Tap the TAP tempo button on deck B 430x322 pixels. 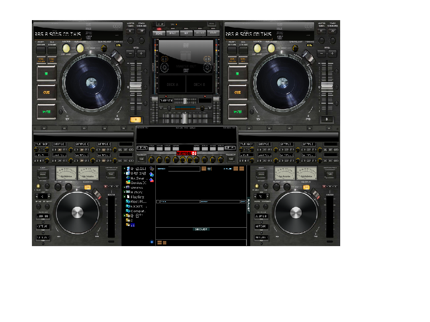pos(333,31)
